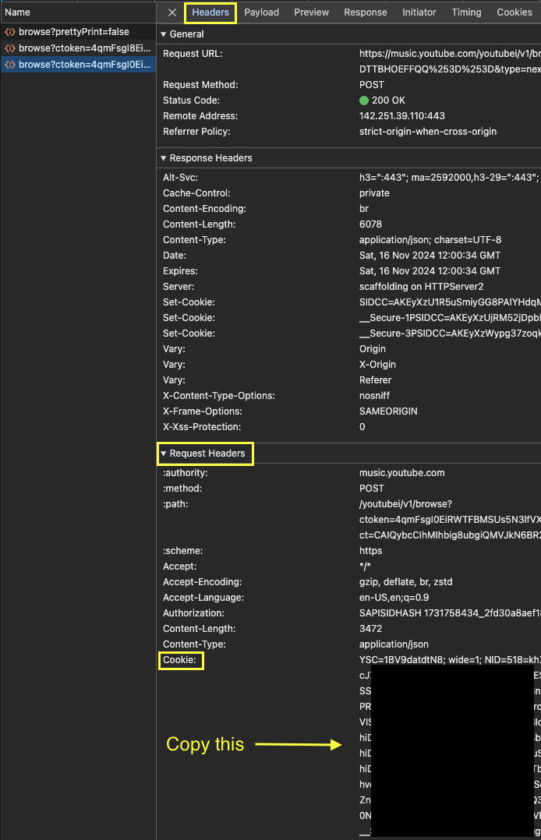Select the browse?prettyPrint=false request
This screenshot has height=840, width=541.
pos(74,32)
